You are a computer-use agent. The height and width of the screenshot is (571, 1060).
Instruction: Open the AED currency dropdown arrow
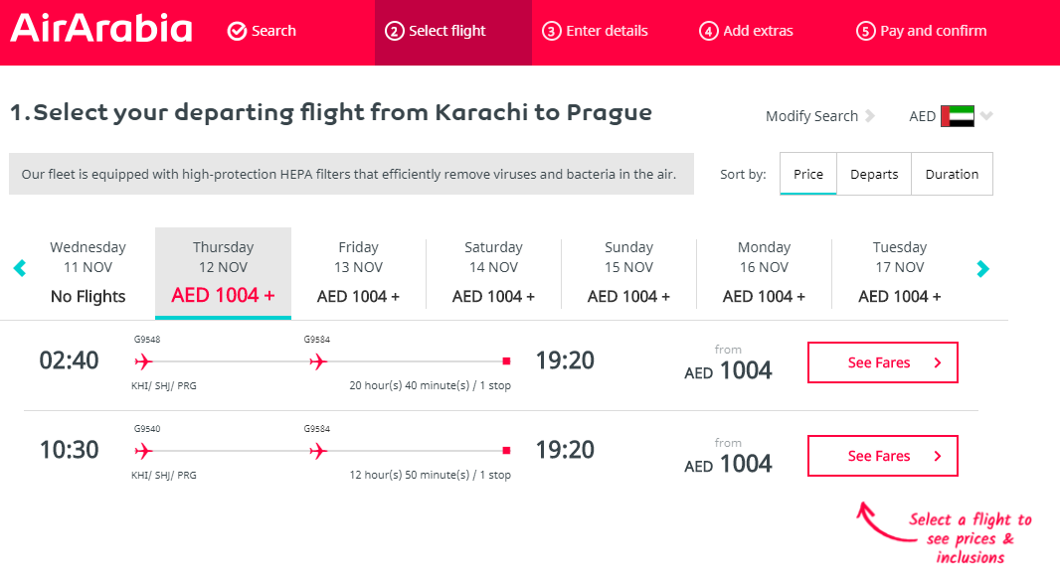[x=987, y=116]
